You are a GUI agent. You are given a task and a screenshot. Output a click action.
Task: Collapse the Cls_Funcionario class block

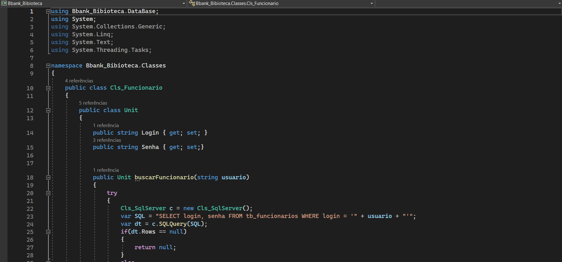(48, 88)
